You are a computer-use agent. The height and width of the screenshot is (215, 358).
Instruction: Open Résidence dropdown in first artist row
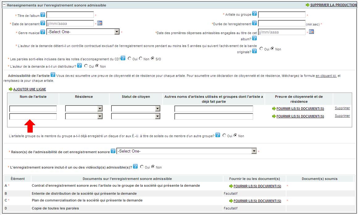[x=84, y=109]
